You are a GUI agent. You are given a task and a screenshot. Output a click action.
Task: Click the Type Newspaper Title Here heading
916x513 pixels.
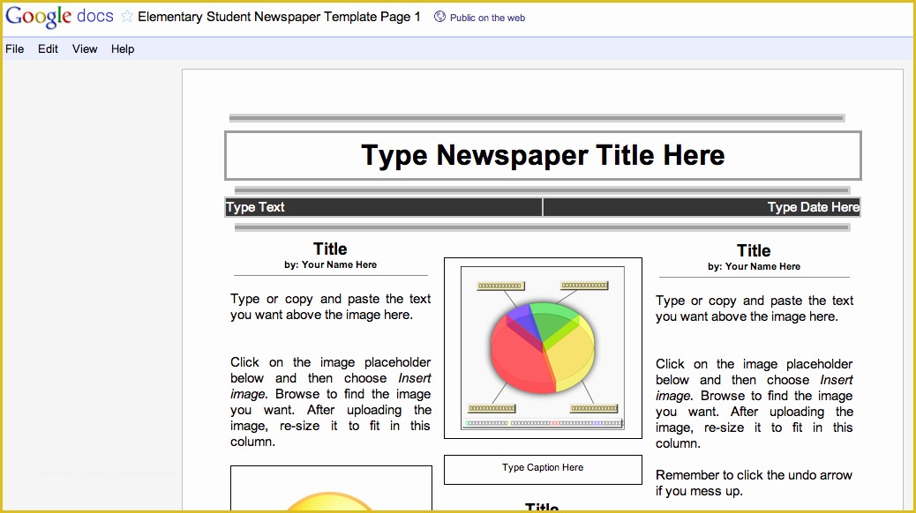tap(543, 155)
